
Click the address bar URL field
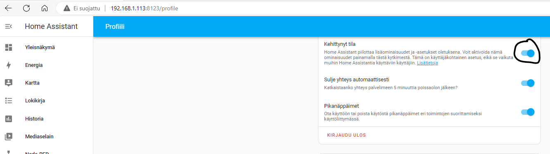click(144, 8)
